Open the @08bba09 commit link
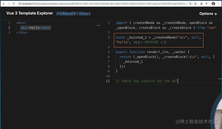This screenshot has height=129, width=222. (66, 13)
